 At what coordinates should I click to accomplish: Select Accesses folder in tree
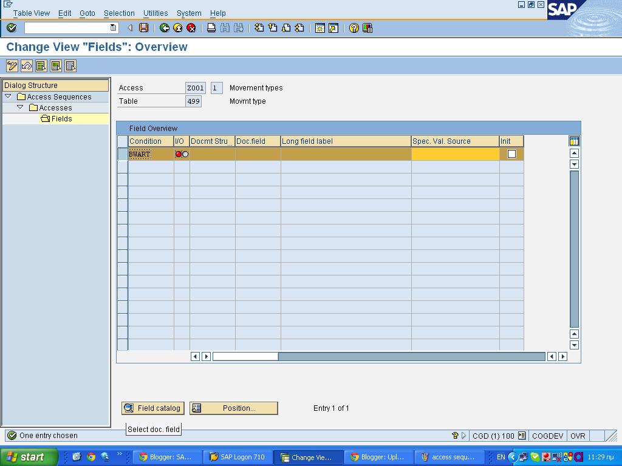[x=55, y=107]
